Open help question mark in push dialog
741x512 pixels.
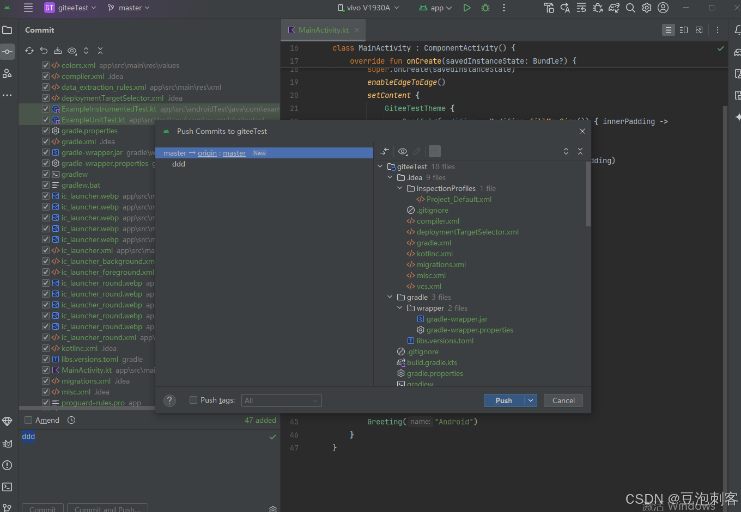[x=169, y=400]
